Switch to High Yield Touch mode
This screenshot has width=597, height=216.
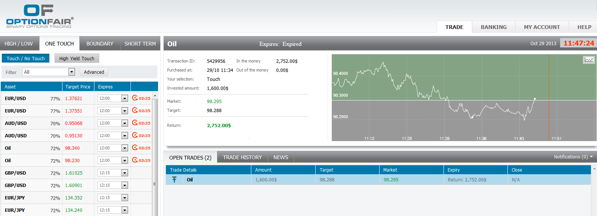[77, 58]
